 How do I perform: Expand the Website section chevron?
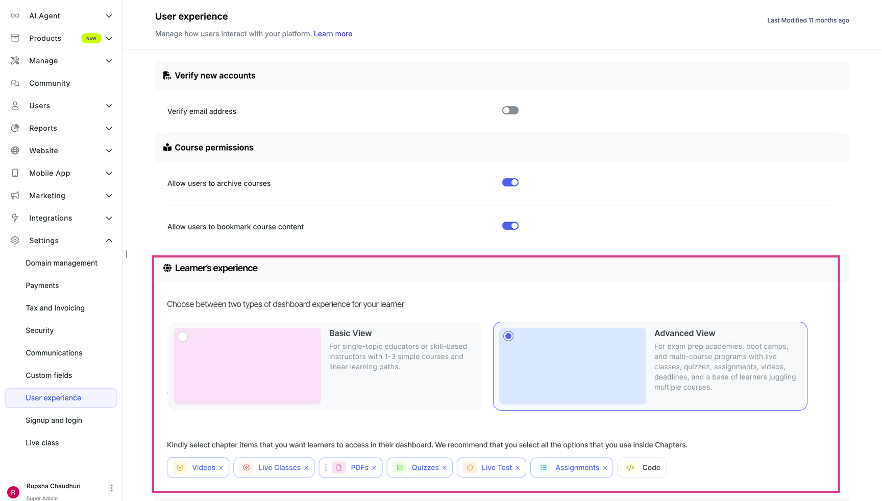click(x=109, y=151)
